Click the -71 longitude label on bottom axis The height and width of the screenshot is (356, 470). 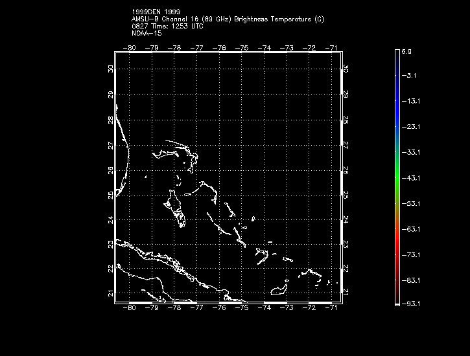(x=331, y=308)
